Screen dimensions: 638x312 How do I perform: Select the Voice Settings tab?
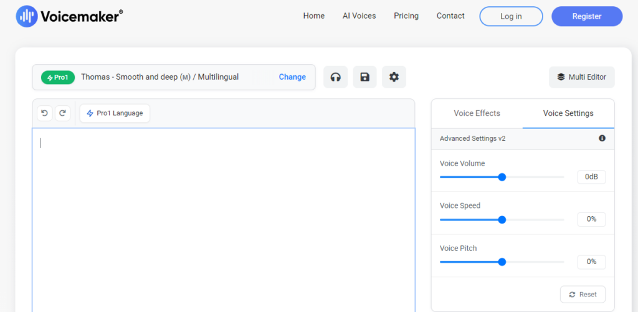[568, 113]
